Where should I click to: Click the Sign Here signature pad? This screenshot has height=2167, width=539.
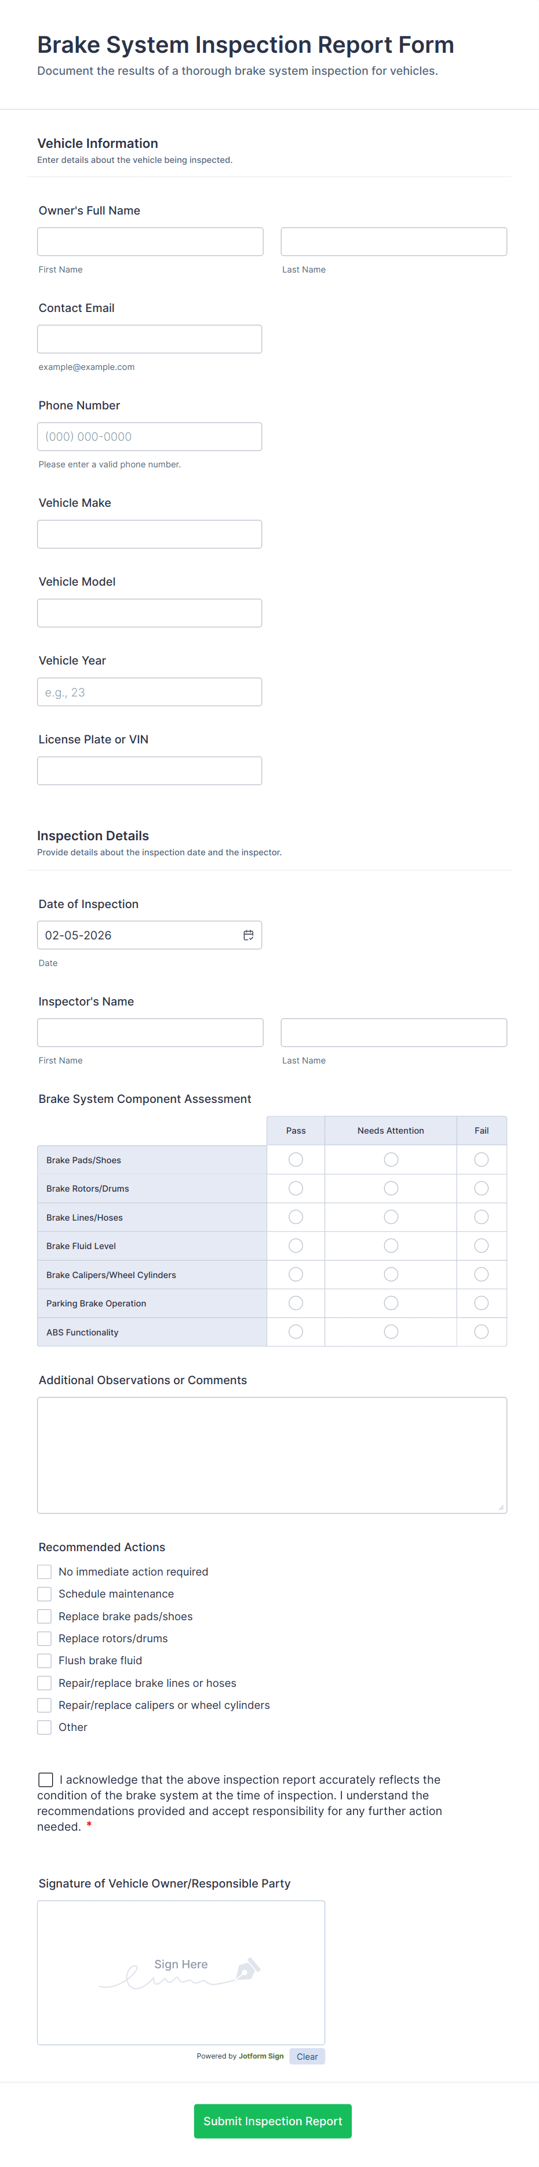(181, 1973)
